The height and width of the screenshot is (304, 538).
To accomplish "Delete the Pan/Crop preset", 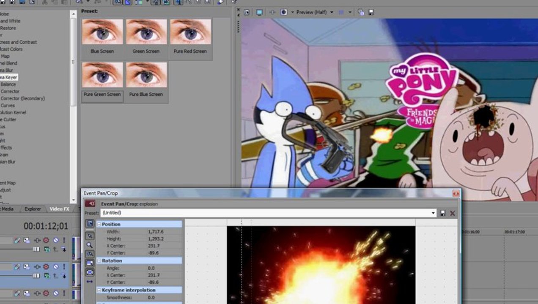I will tap(453, 213).
